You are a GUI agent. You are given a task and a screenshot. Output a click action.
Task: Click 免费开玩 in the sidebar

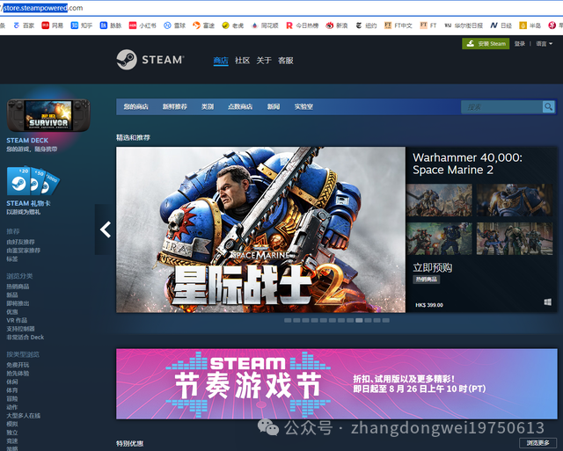click(18, 365)
